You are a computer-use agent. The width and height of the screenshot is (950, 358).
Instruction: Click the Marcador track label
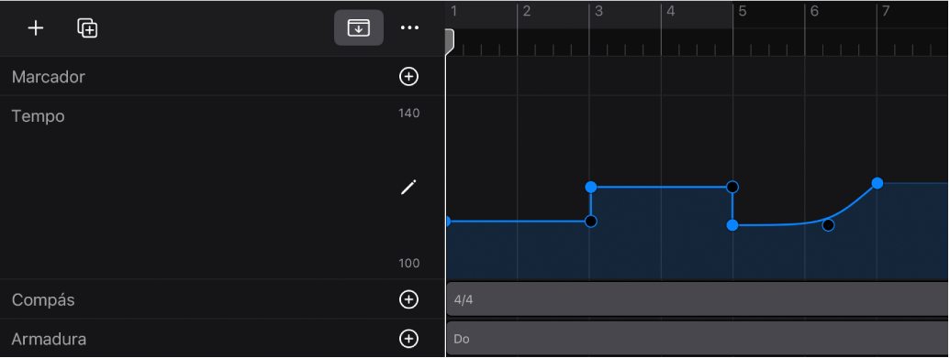(49, 77)
